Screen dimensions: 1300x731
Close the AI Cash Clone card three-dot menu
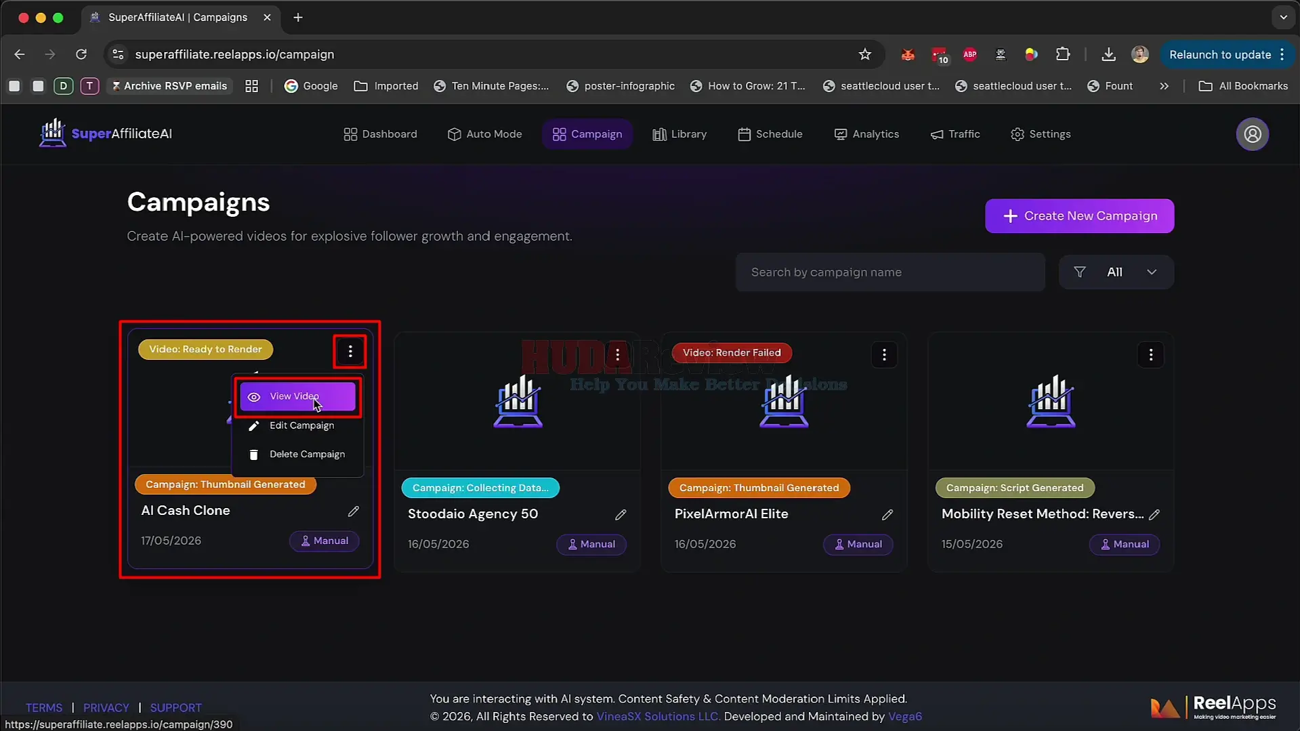350,351
